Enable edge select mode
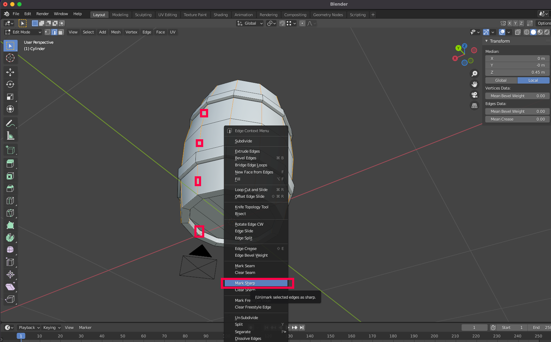Screen dimensions: 551x342 pos(54,32)
